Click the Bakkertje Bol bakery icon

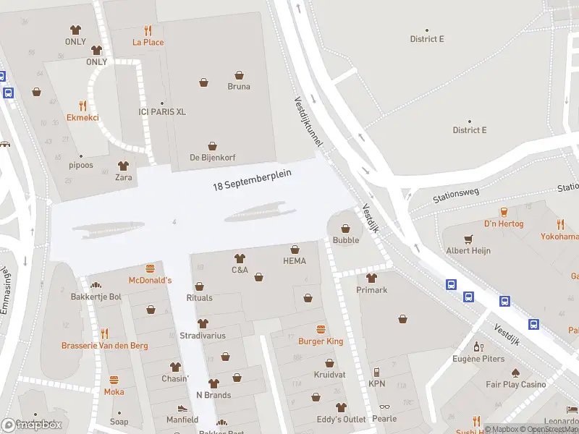click(96, 285)
